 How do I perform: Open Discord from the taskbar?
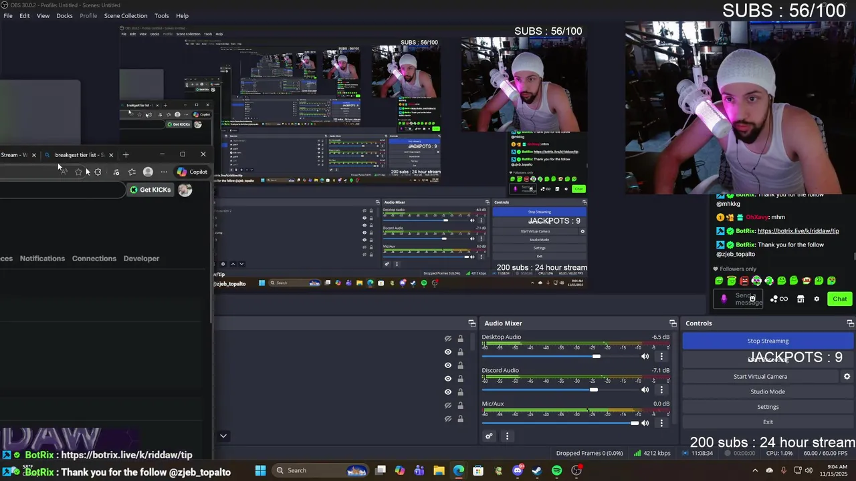(518, 470)
